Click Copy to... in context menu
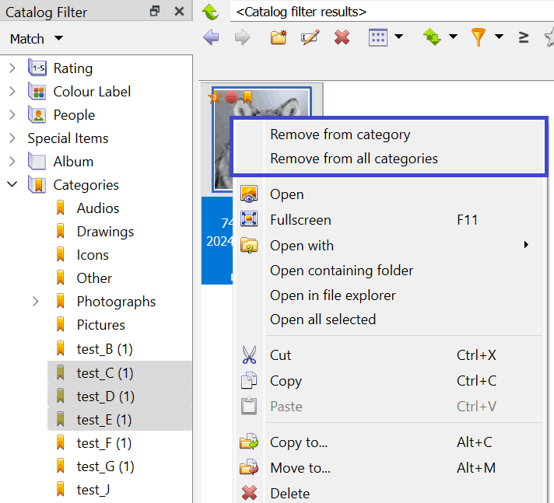Viewport: 554px width, 503px height. click(299, 442)
